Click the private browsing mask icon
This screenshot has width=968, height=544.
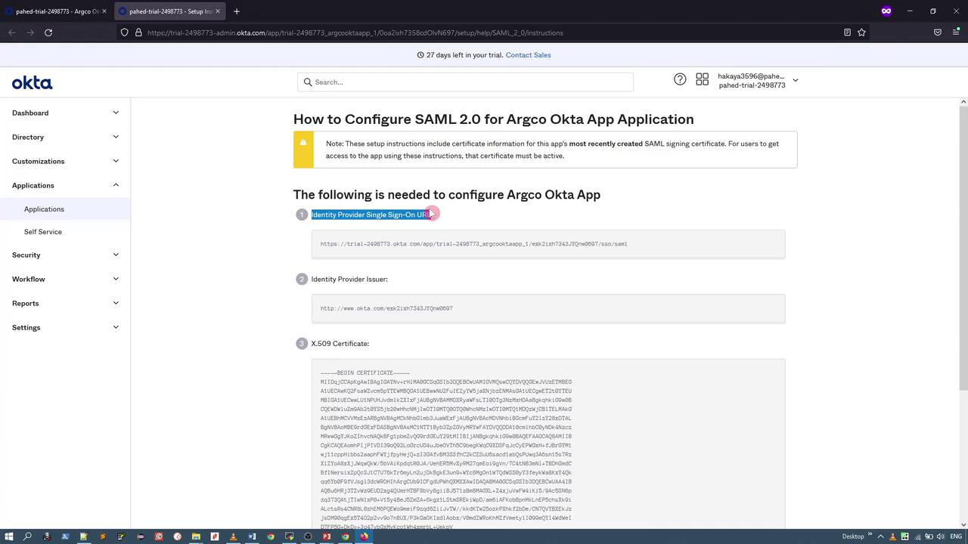(886, 11)
